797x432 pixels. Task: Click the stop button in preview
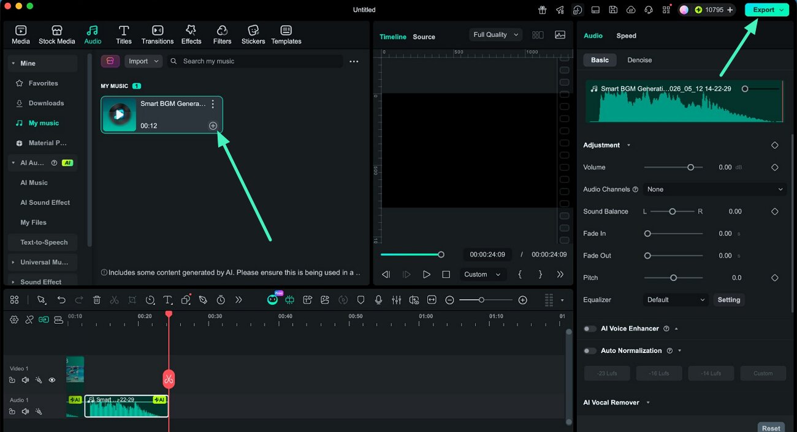(x=446, y=275)
